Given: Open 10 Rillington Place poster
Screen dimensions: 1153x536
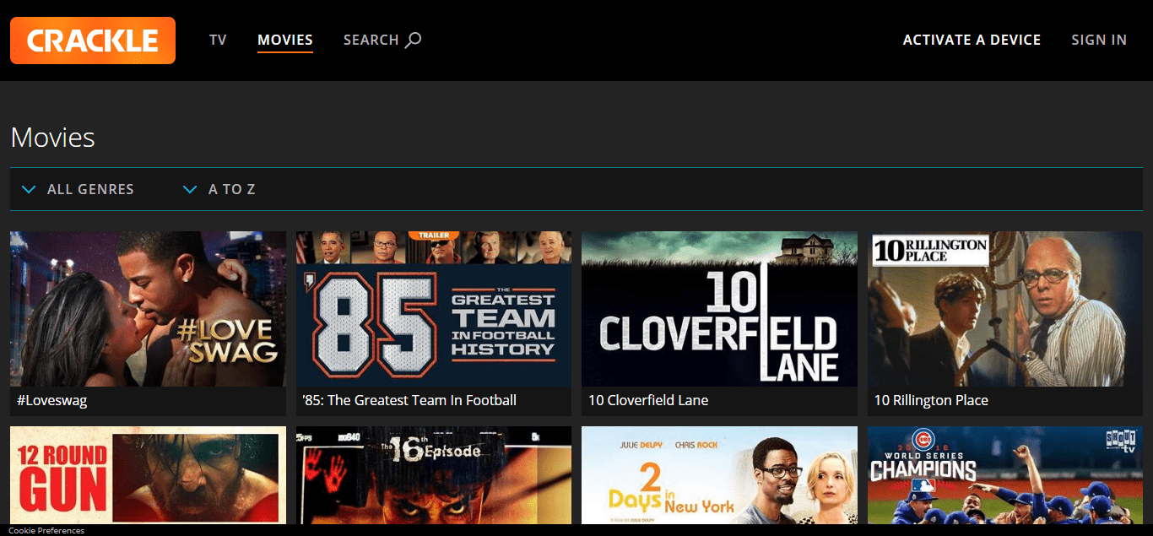Looking at the screenshot, I should coord(1005,309).
